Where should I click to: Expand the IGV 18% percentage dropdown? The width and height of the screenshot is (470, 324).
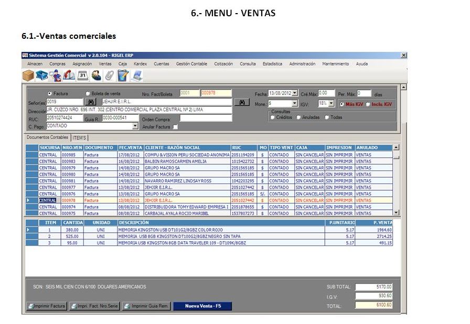click(331, 104)
